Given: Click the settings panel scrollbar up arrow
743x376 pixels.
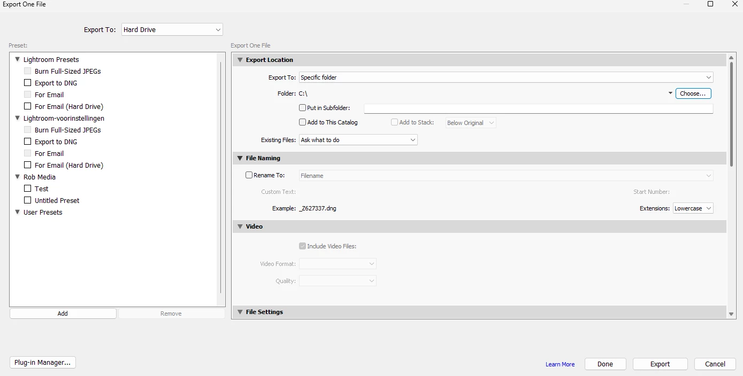Looking at the screenshot, I should pyautogui.click(x=731, y=58).
